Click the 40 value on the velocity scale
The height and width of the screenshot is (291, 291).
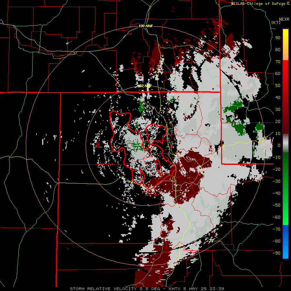point(278,97)
